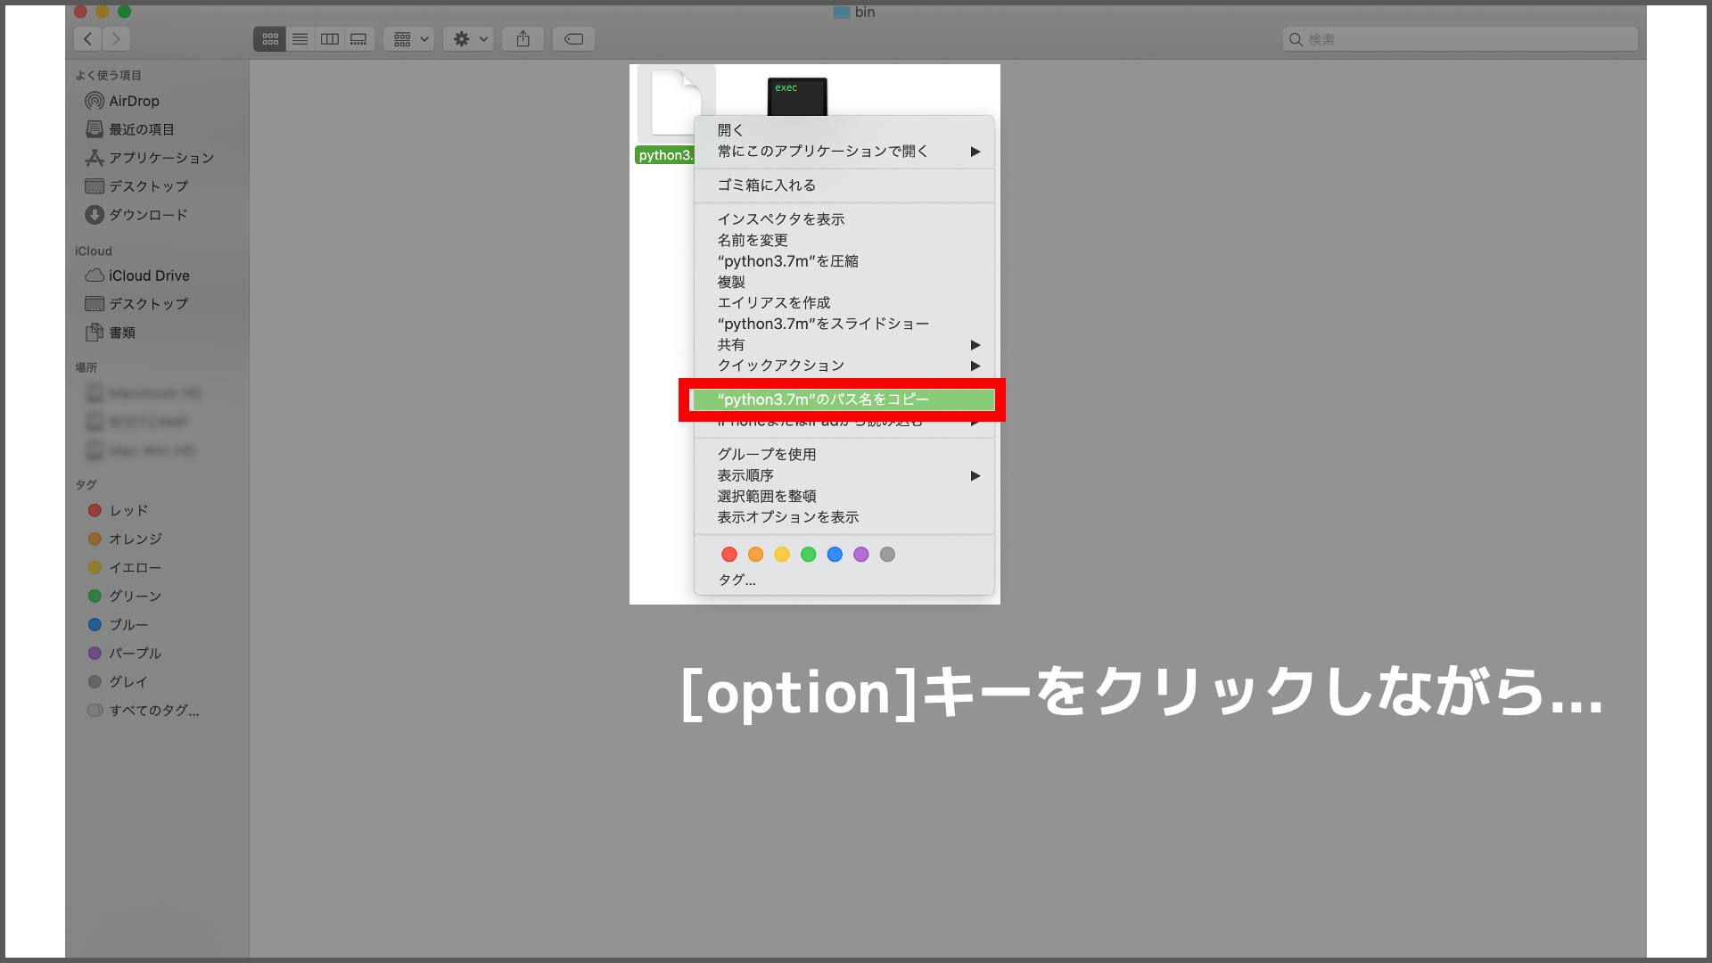
Task: Choose 名前を変更 in context menu
Action: click(844, 241)
